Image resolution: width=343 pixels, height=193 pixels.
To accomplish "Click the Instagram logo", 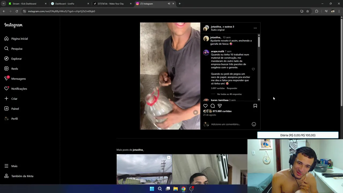I will tap(13, 25).
